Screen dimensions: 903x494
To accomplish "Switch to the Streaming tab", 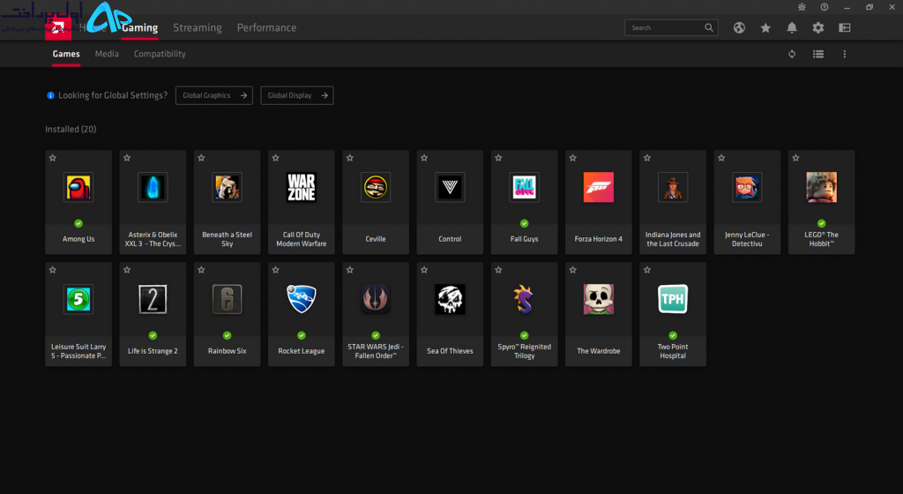I will (x=198, y=27).
